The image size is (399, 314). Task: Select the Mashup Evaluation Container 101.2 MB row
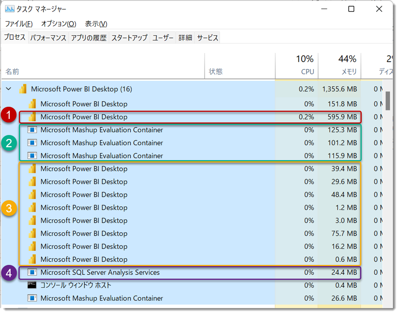(x=192, y=143)
